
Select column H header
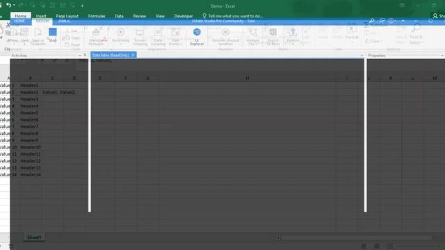[x=248, y=78]
